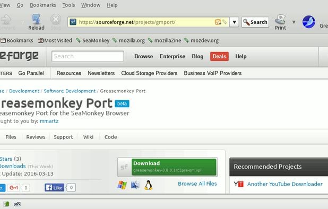The width and height of the screenshot is (328, 209).
Task: Click the Forward navigation arrow icon
Action: click(6, 20)
